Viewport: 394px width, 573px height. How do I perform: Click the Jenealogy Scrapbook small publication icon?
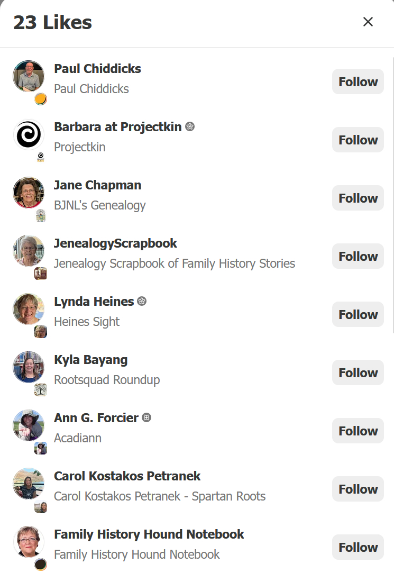[x=41, y=274]
